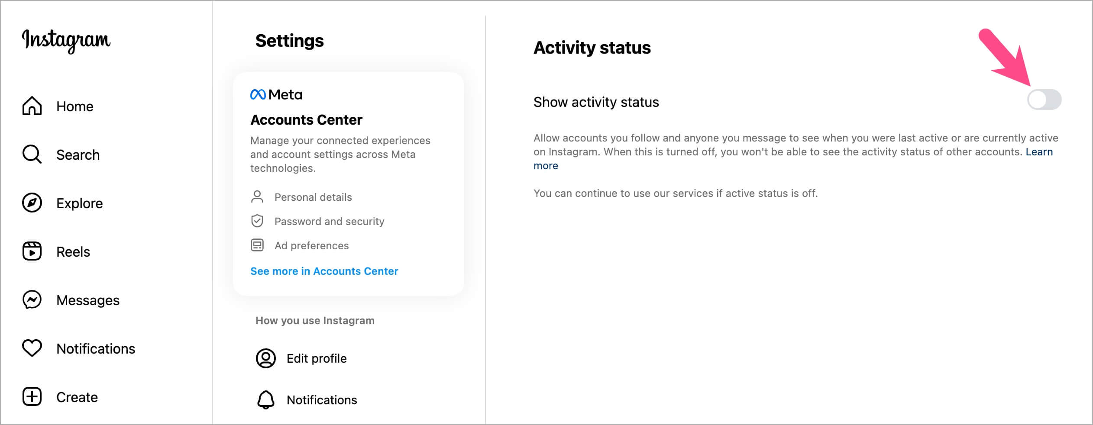Open Ad preferences
The width and height of the screenshot is (1093, 425).
tap(311, 246)
